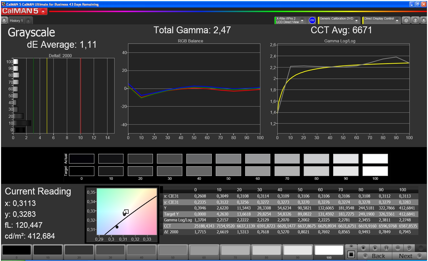Select the 80 grayscale level button

[266, 252]
